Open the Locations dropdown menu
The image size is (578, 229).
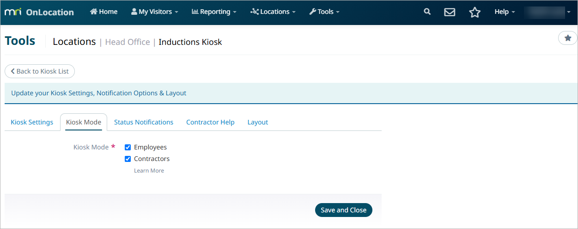pos(273,12)
